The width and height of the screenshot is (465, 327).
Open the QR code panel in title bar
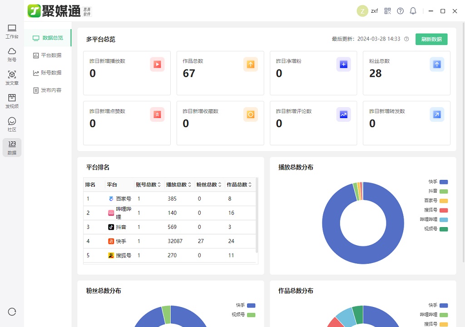point(387,10)
